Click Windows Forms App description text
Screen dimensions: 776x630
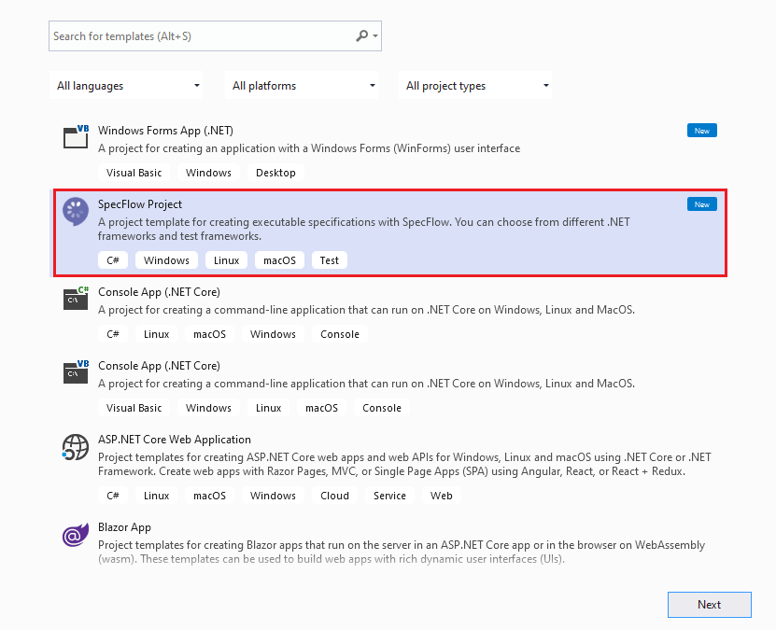[x=309, y=148]
